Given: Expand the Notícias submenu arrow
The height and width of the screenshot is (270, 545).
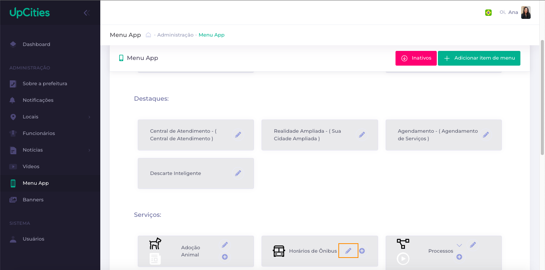Looking at the screenshot, I should point(89,150).
